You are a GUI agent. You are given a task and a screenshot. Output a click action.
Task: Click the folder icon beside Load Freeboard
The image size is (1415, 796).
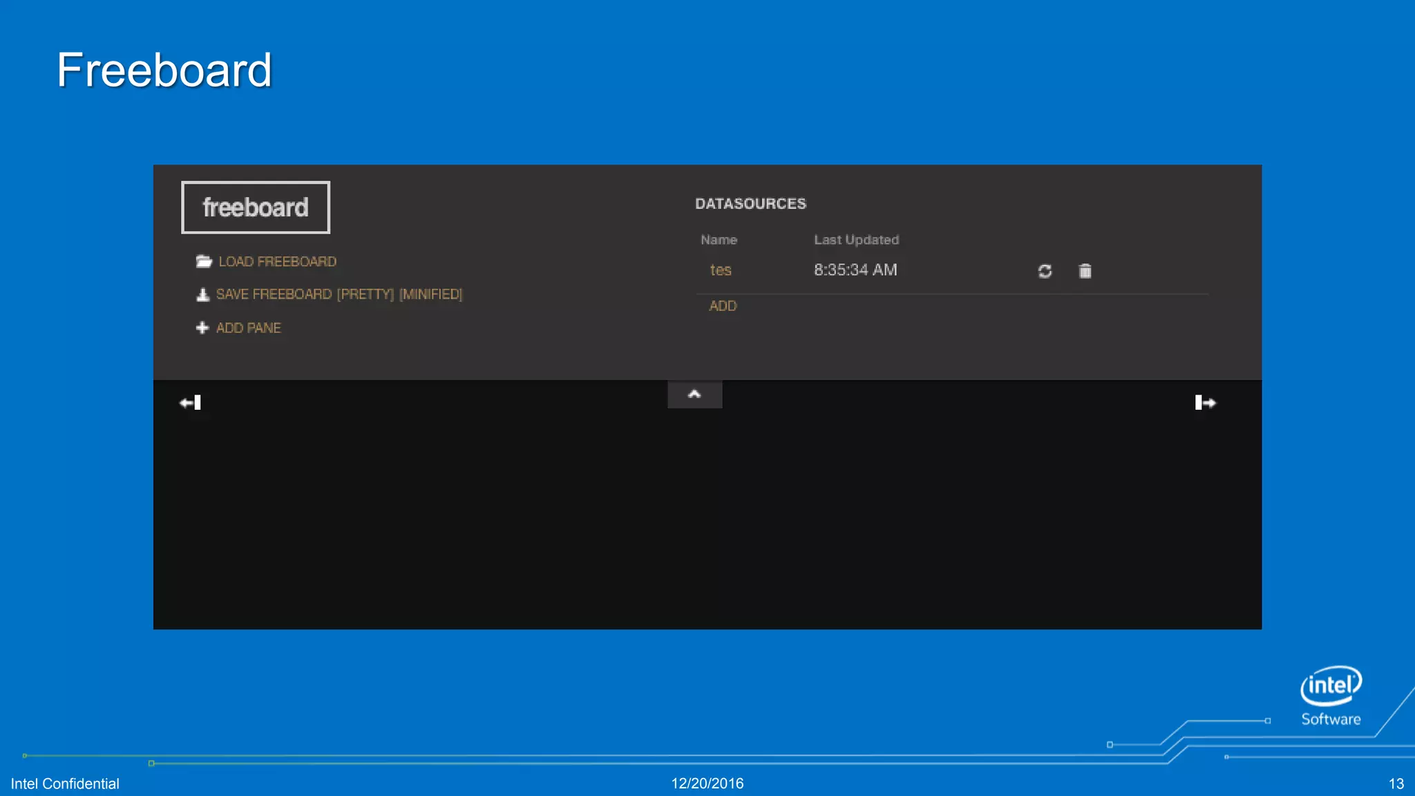(x=204, y=261)
